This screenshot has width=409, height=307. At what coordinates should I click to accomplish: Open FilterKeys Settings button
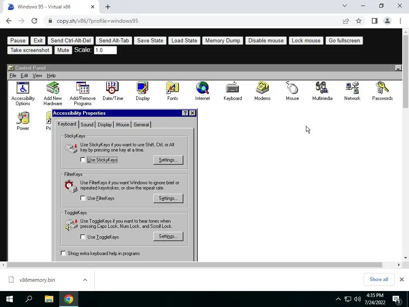[168, 198]
